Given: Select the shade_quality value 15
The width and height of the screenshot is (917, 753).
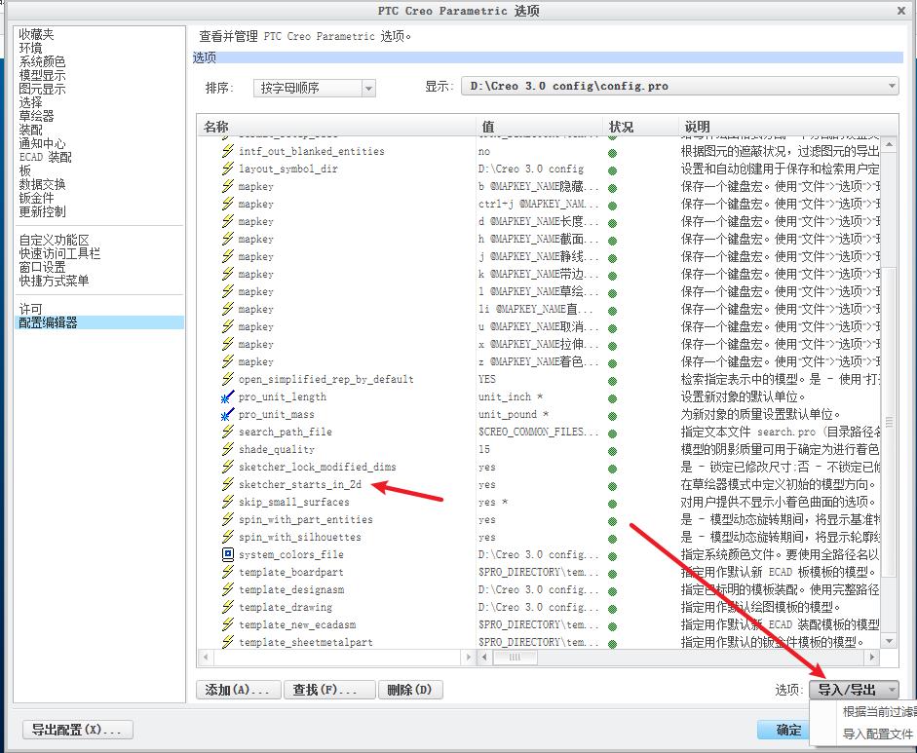Looking at the screenshot, I should (x=484, y=449).
